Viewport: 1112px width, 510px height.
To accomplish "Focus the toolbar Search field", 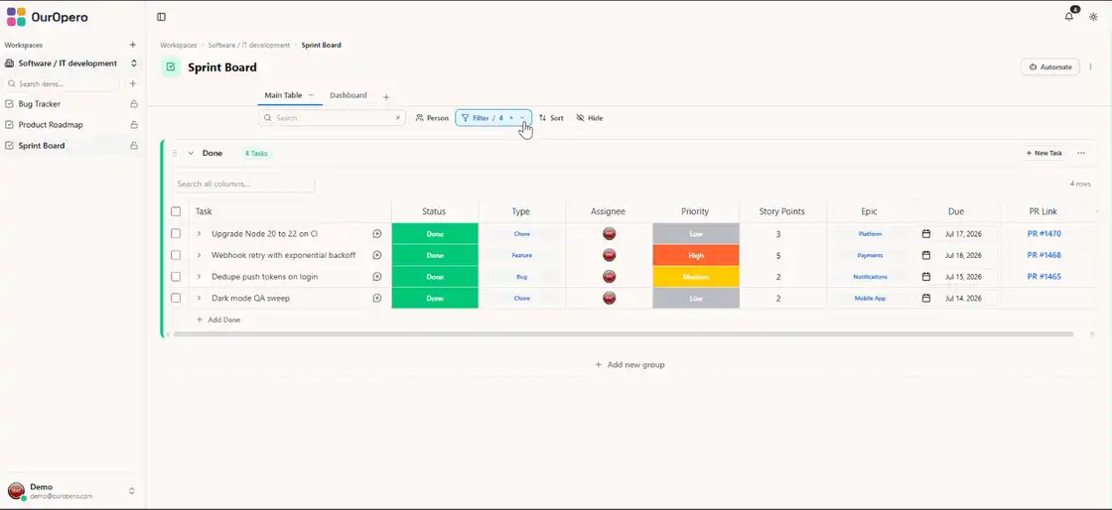I will 332,118.
